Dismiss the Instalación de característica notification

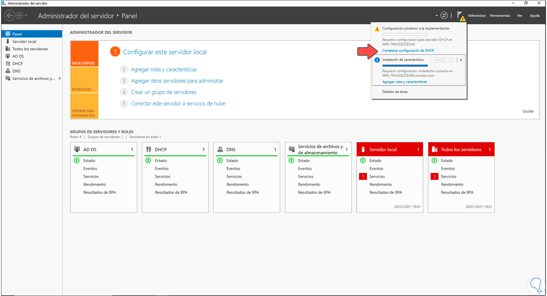pyautogui.click(x=461, y=60)
